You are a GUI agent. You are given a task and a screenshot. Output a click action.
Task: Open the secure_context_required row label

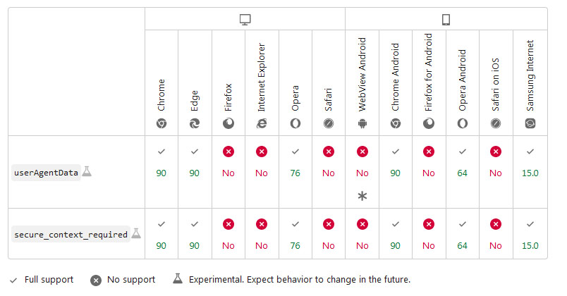pos(71,234)
